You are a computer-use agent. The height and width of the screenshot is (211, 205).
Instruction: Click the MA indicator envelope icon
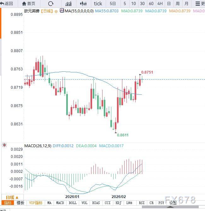pyautogui.click(x=62, y=11)
